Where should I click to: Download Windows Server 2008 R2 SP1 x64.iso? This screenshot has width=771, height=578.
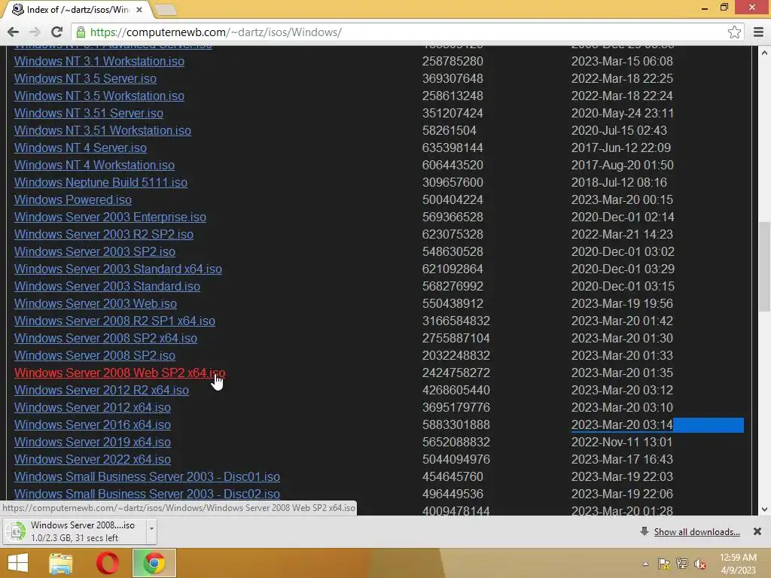pyautogui.click(x=114, y=321)
